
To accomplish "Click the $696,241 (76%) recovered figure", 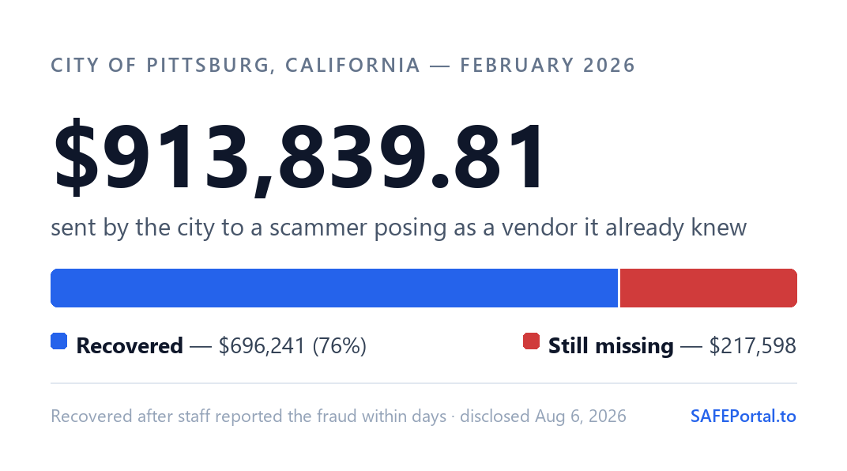I will coord(292,345).
